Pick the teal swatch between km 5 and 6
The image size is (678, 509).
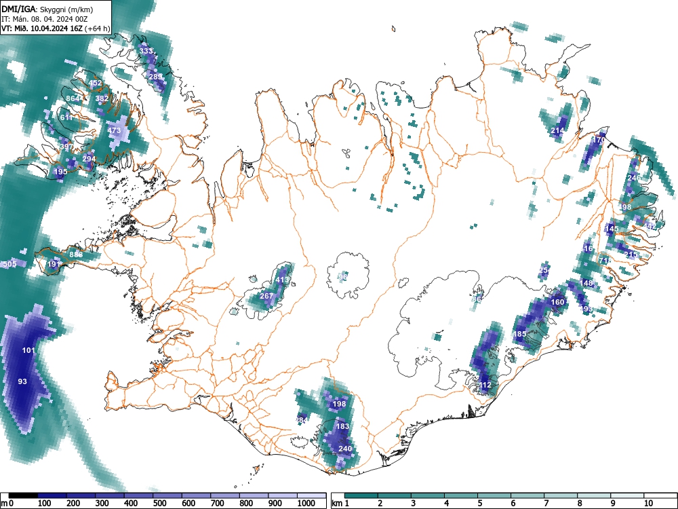pyautogui.click(x=494, y=495)
